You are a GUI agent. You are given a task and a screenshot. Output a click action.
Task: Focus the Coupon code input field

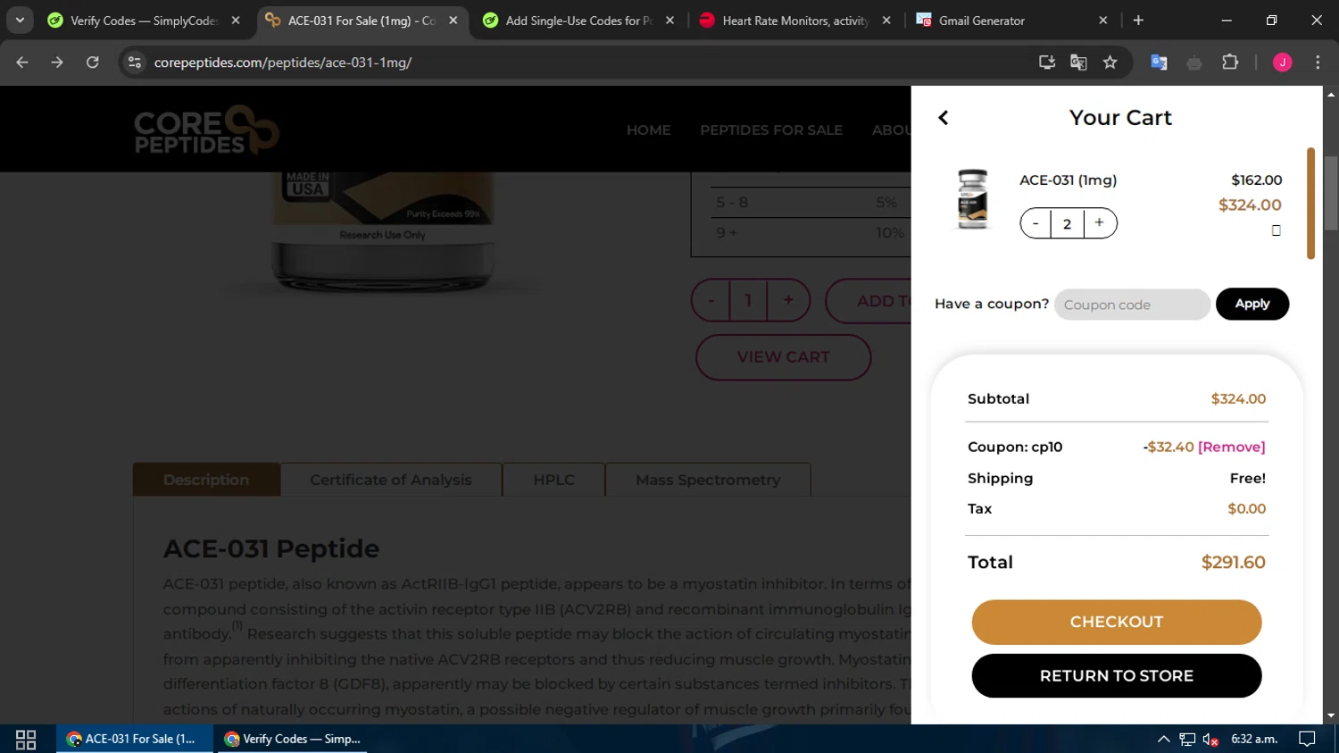[1132, 305]
